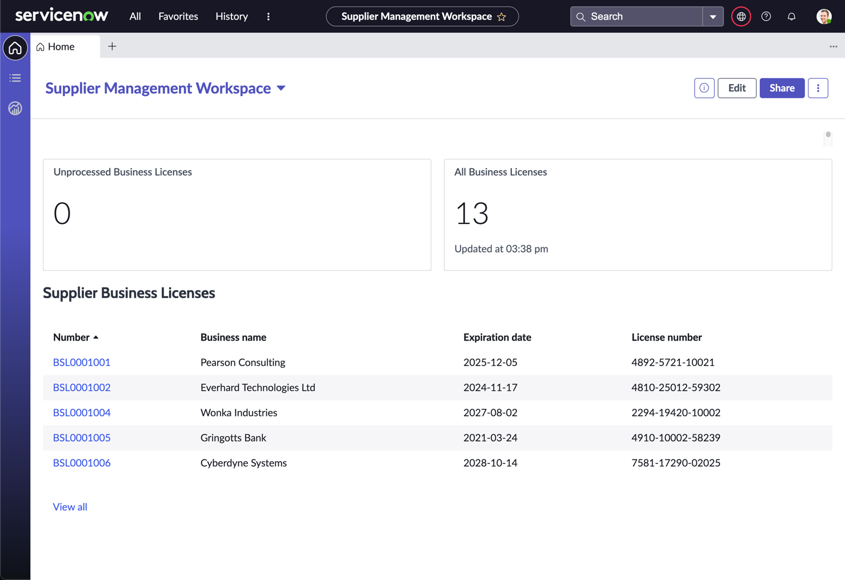Open the BSL0001004 license record
The height and width of the screenshot is (580, 845).
[x=82, y=413]
